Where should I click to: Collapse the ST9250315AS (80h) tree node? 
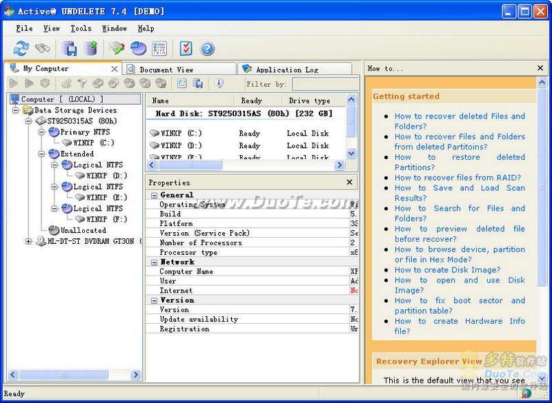pos(28,121)
